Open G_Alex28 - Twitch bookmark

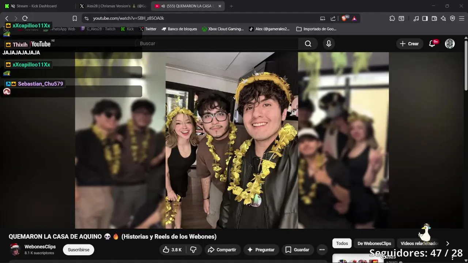98,29
